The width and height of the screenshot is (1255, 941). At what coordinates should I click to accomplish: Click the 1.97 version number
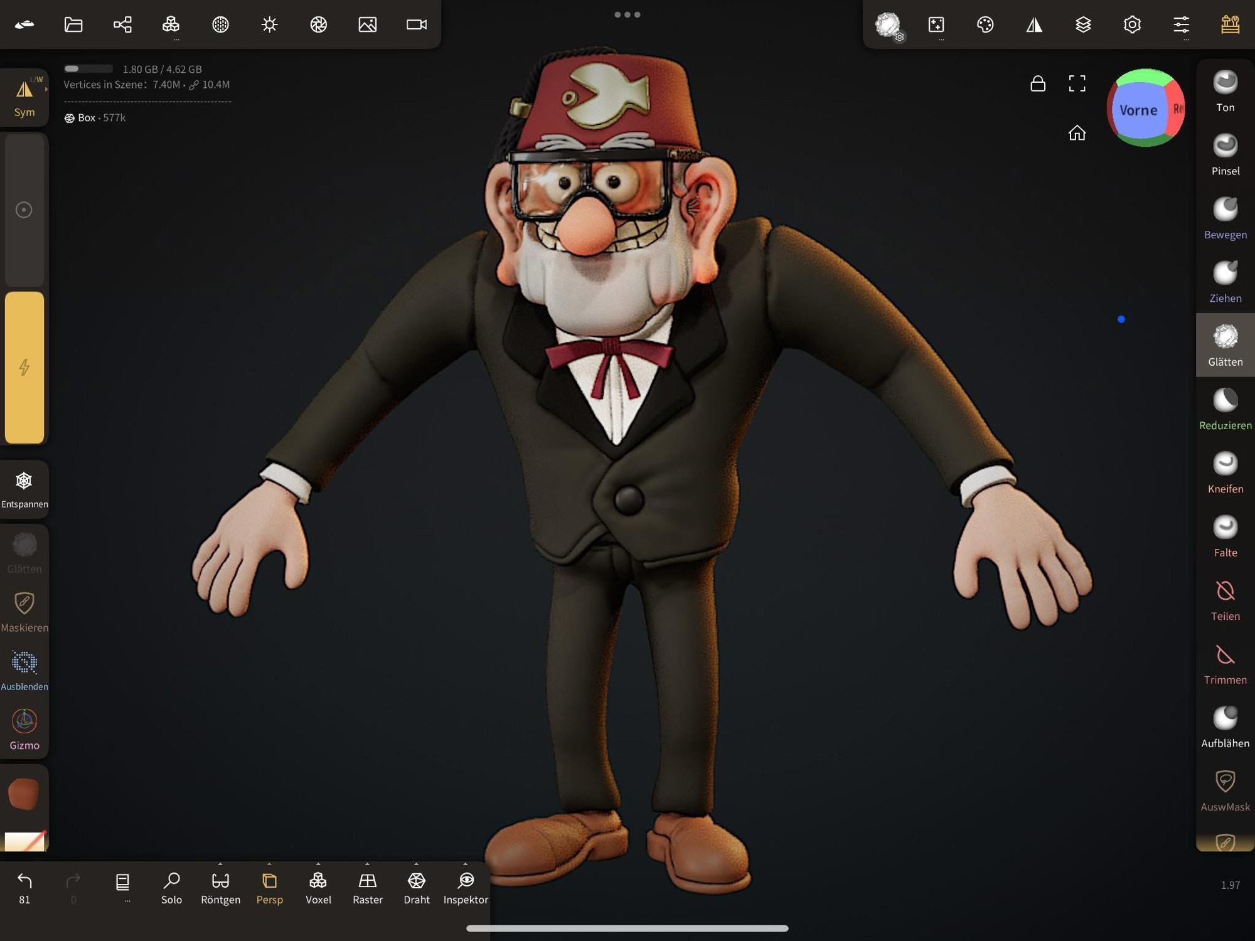coord(1230,885)
